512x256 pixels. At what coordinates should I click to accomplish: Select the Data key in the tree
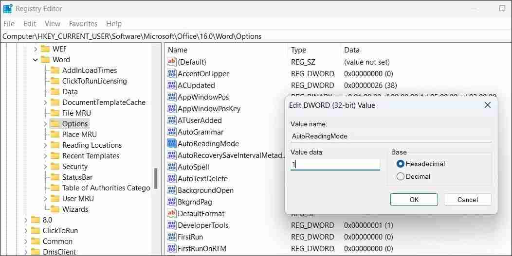tap(70, 92)
